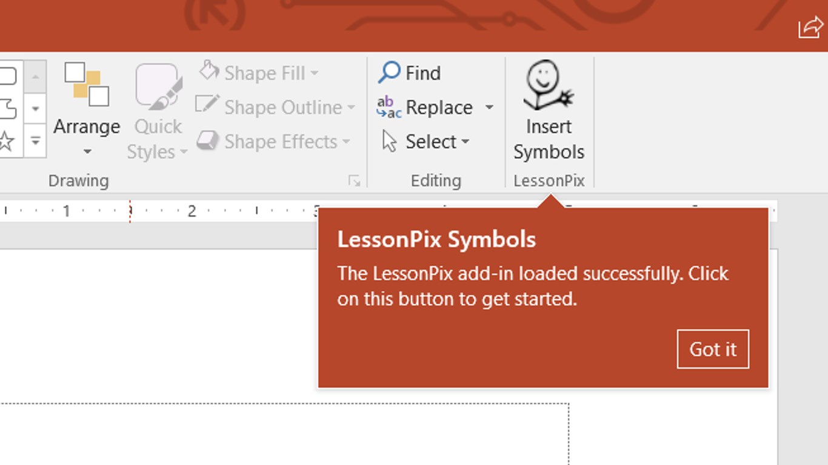The height and width of the screenshot is (465, 828).
Task: Click the Replace button
Action: 424,107
